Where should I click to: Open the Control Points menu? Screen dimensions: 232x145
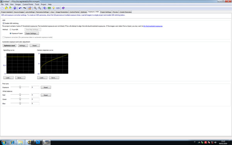point(28,4)
